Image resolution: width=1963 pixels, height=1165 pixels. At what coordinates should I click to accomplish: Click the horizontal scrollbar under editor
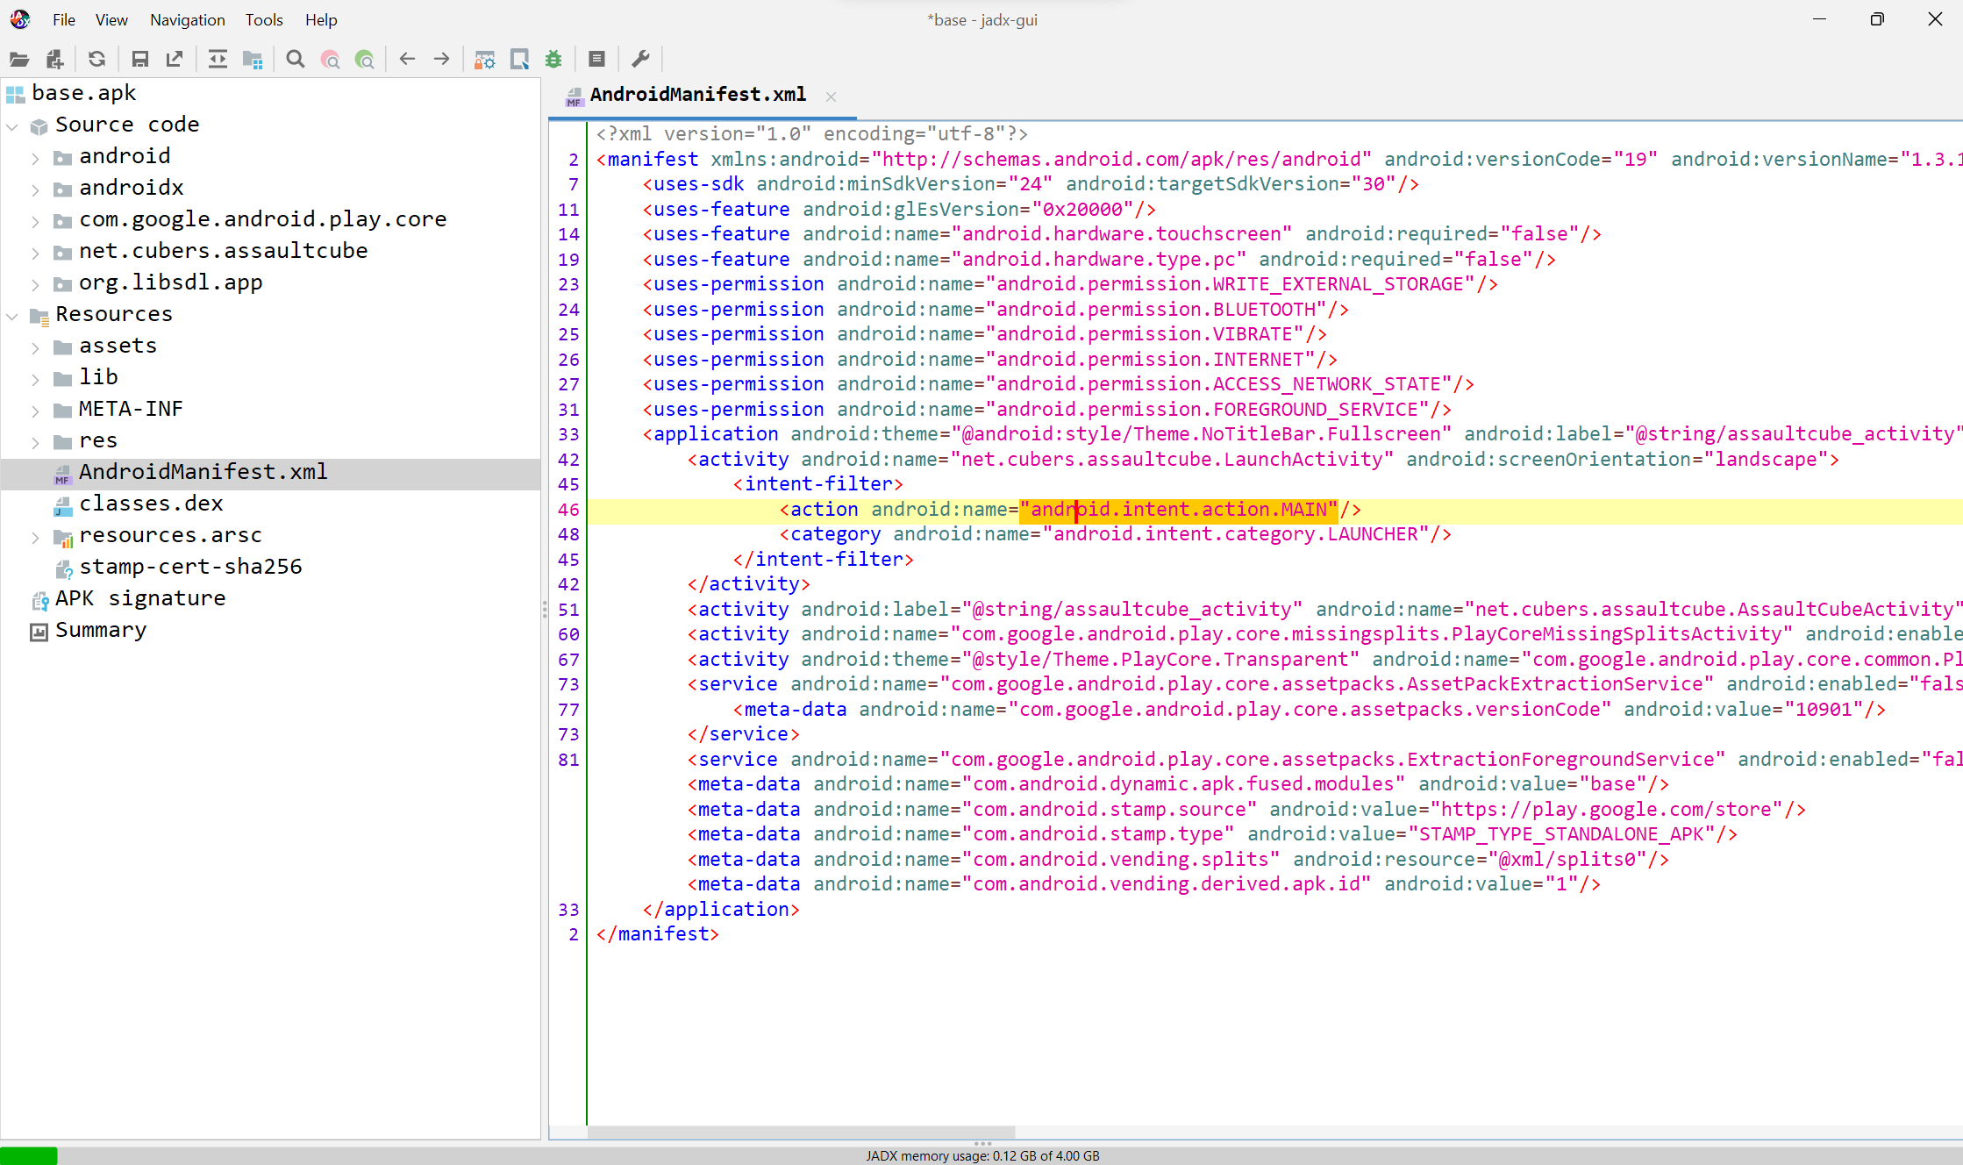coord(801,1132)
